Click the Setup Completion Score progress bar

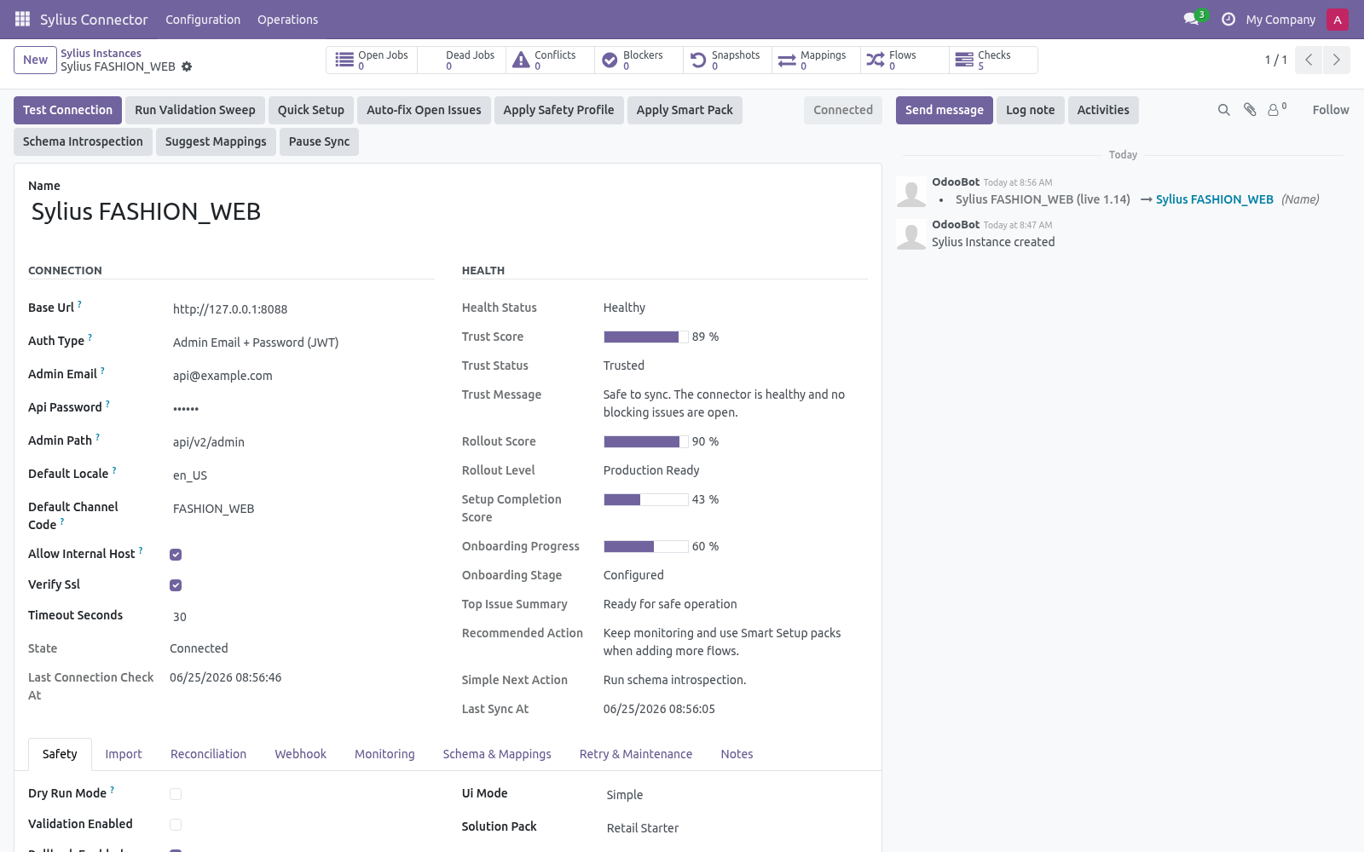646,500
